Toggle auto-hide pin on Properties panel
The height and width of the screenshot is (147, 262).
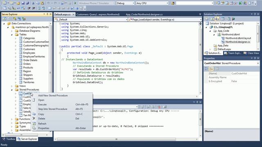[x=255, y=58]
